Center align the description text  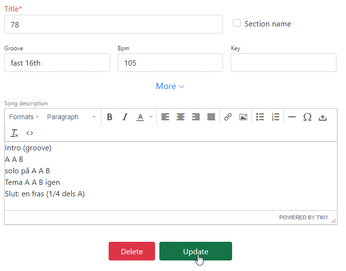pos(180,117)
